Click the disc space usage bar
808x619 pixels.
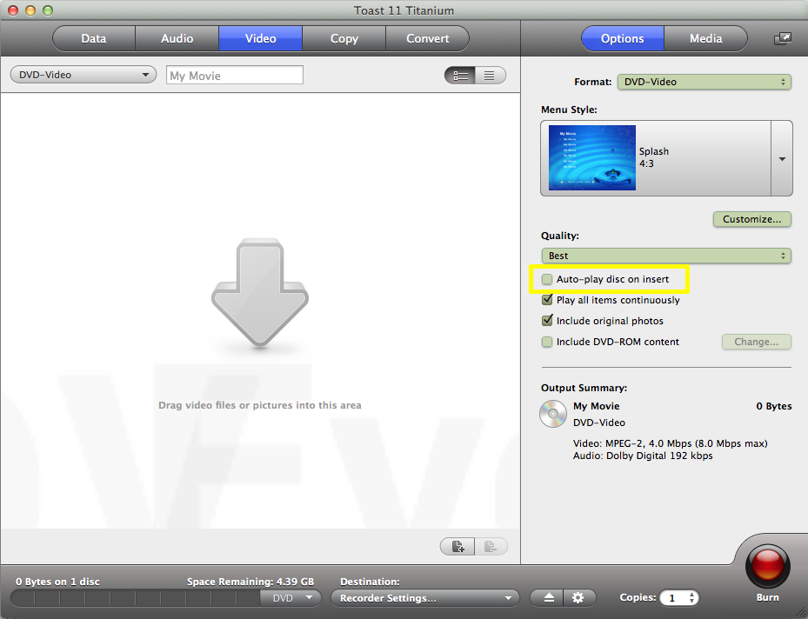pos(135,598)
